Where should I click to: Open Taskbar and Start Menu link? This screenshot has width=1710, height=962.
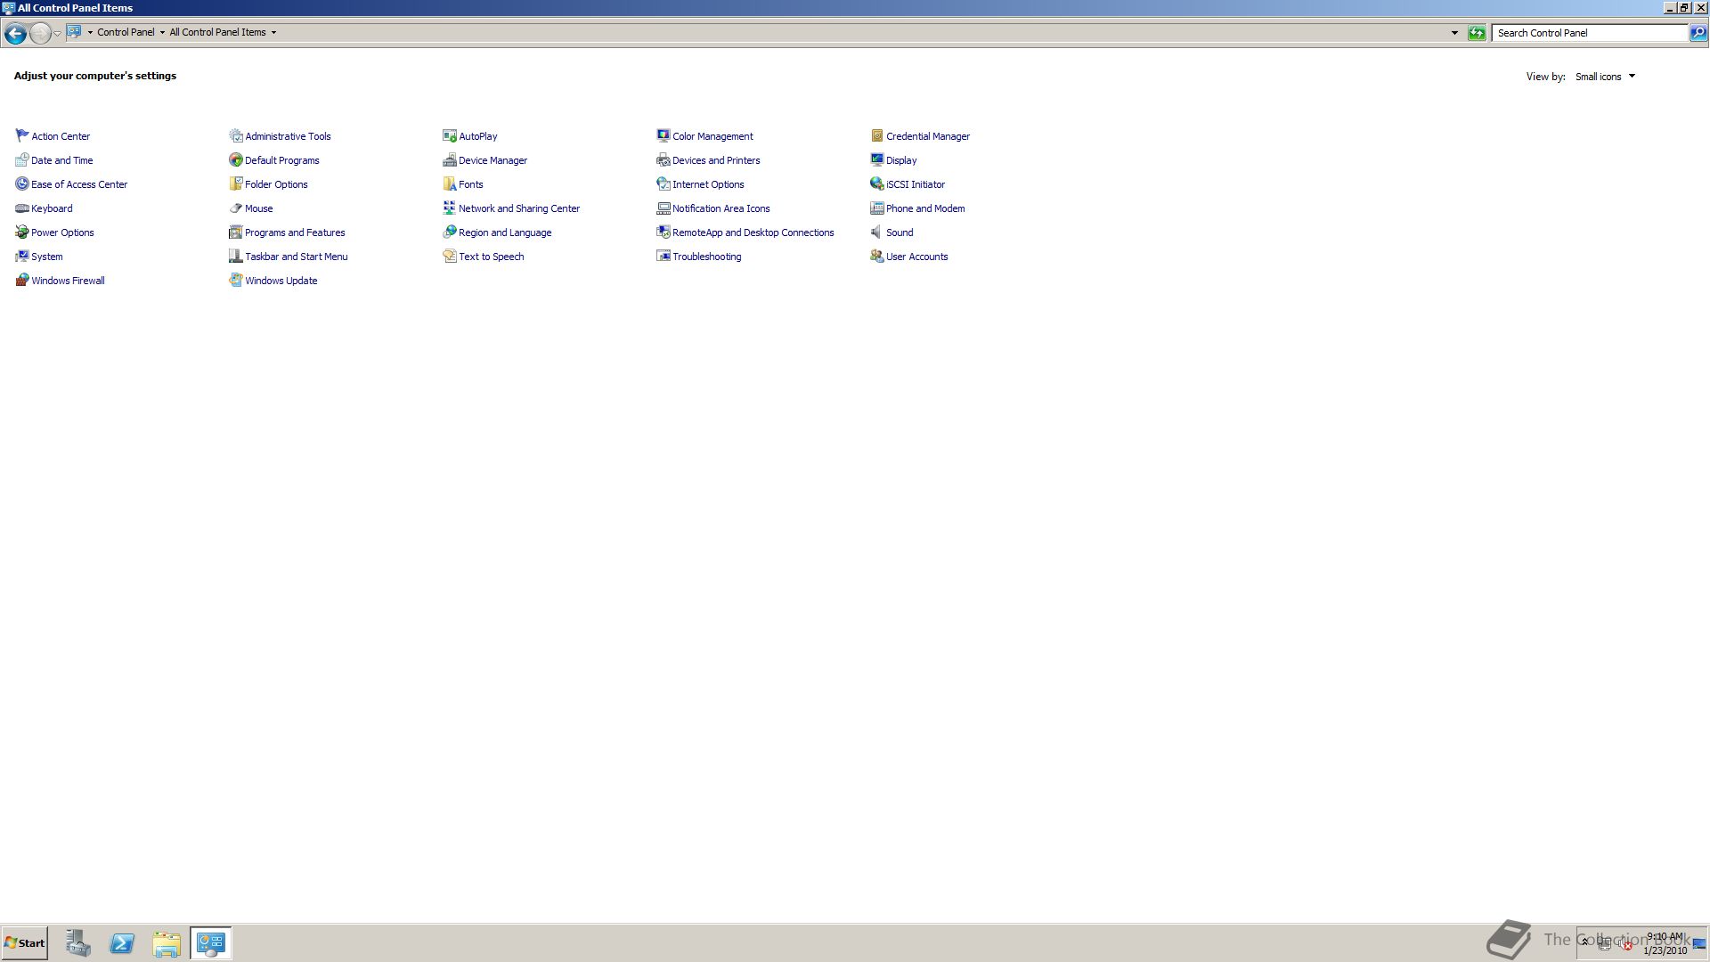point(296,257)
